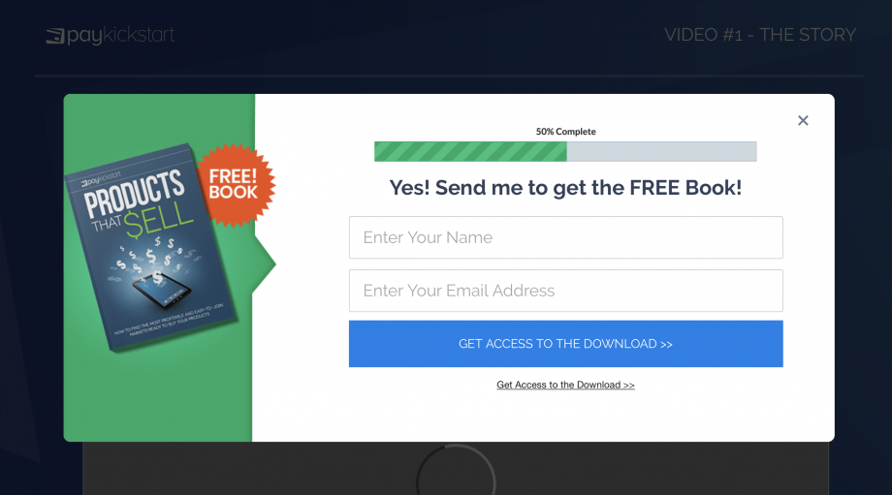
Task: Click the Enter Your Name field
Action: coord(565,237)
